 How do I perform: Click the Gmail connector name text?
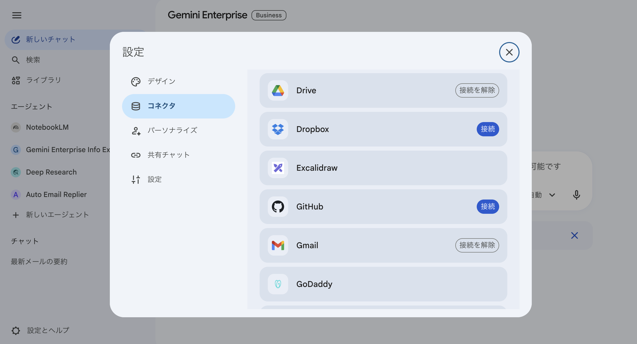coord(307,245)
